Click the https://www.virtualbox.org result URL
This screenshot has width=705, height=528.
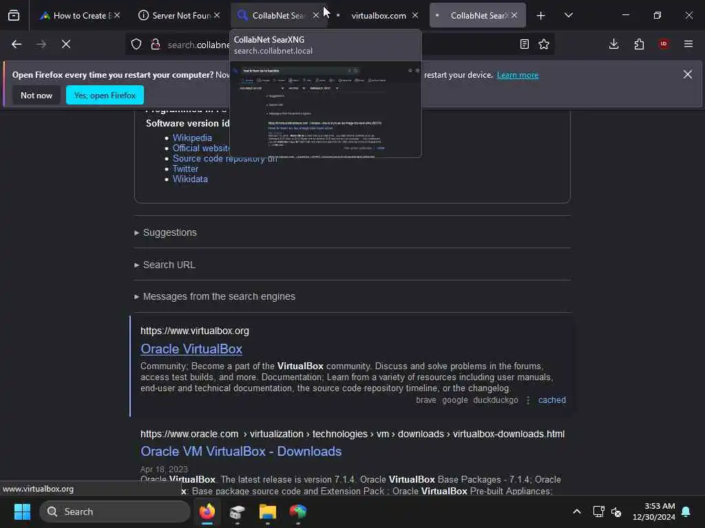click(195, 331)
